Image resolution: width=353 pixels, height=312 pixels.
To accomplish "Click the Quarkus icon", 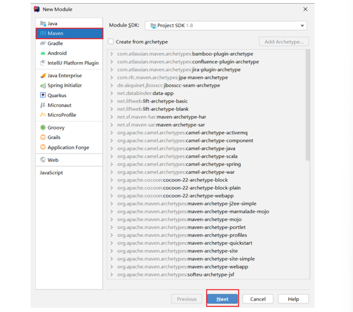I will (43, 95).
